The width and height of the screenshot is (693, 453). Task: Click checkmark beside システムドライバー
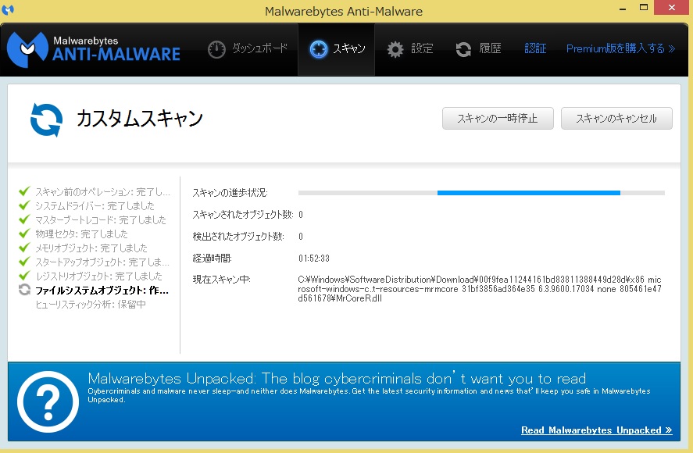[x=24, y=205]
